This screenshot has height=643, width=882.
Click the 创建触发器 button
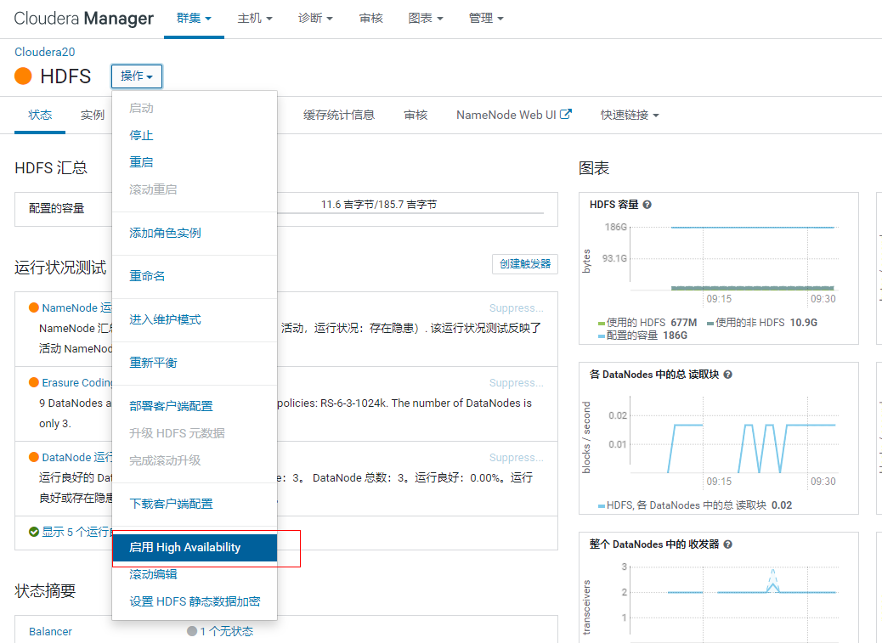pyautogui.click(x=524, y=264)
